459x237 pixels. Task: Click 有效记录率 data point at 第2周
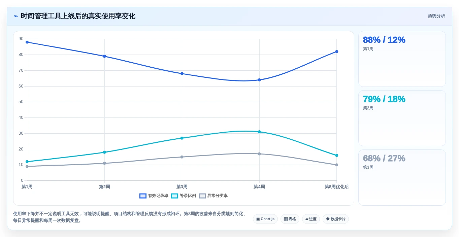coord(104,56)
